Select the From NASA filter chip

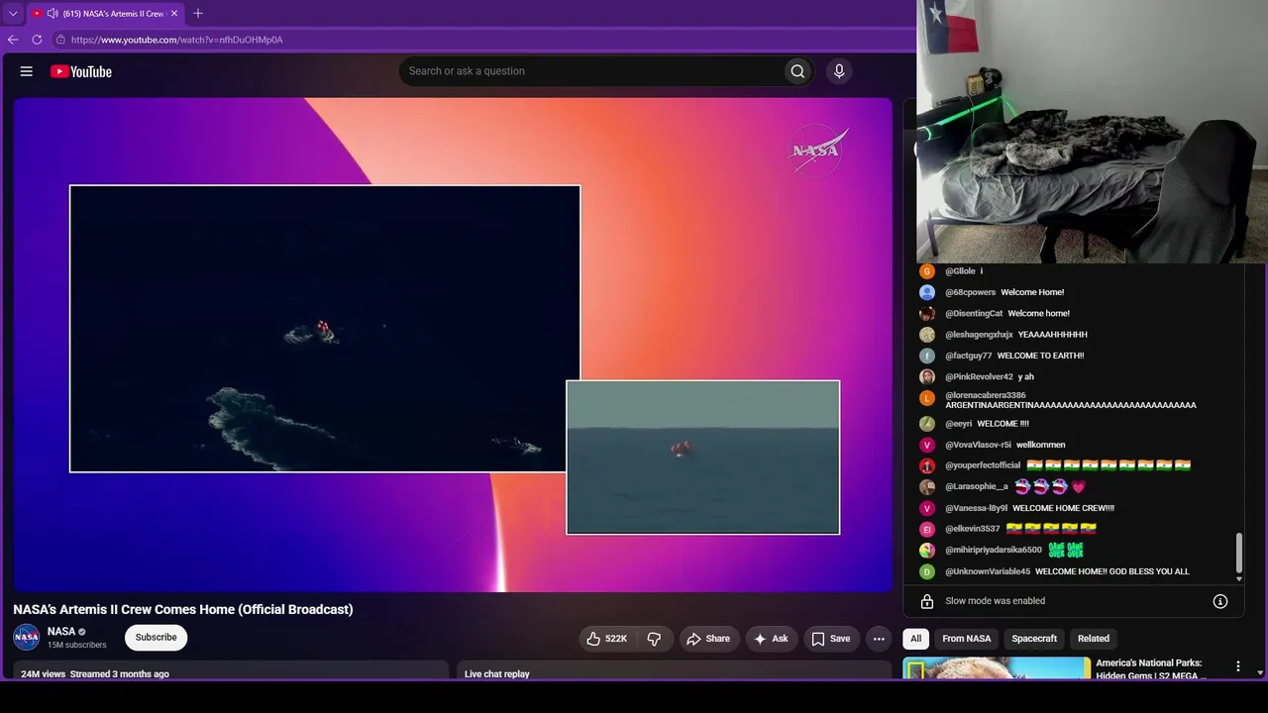point(967,639)
